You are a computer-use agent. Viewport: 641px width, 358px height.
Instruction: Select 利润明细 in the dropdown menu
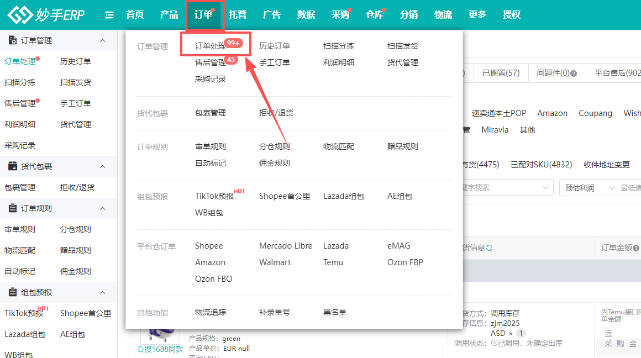pos(339,62)
